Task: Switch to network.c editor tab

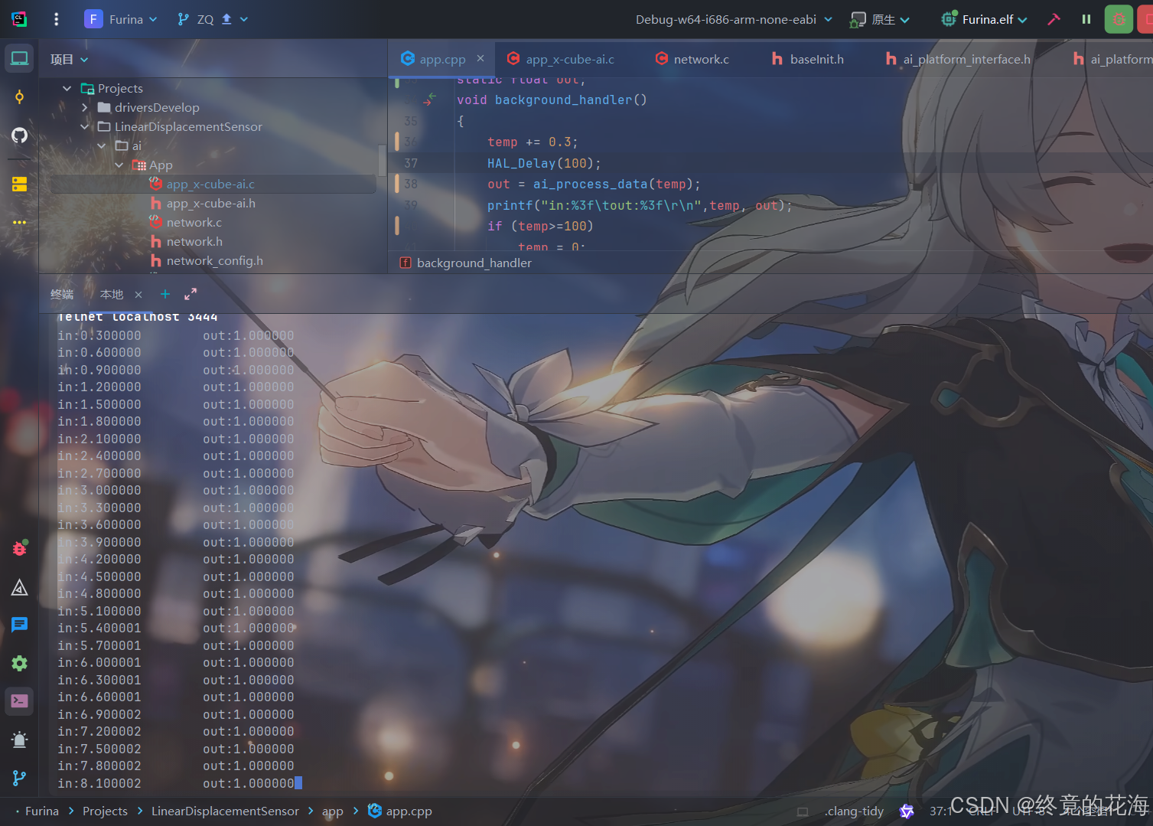Action: (692, 59)
